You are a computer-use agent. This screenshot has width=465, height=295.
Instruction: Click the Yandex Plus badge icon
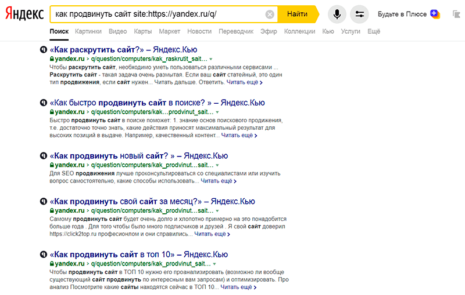click(x=435, y=14)
